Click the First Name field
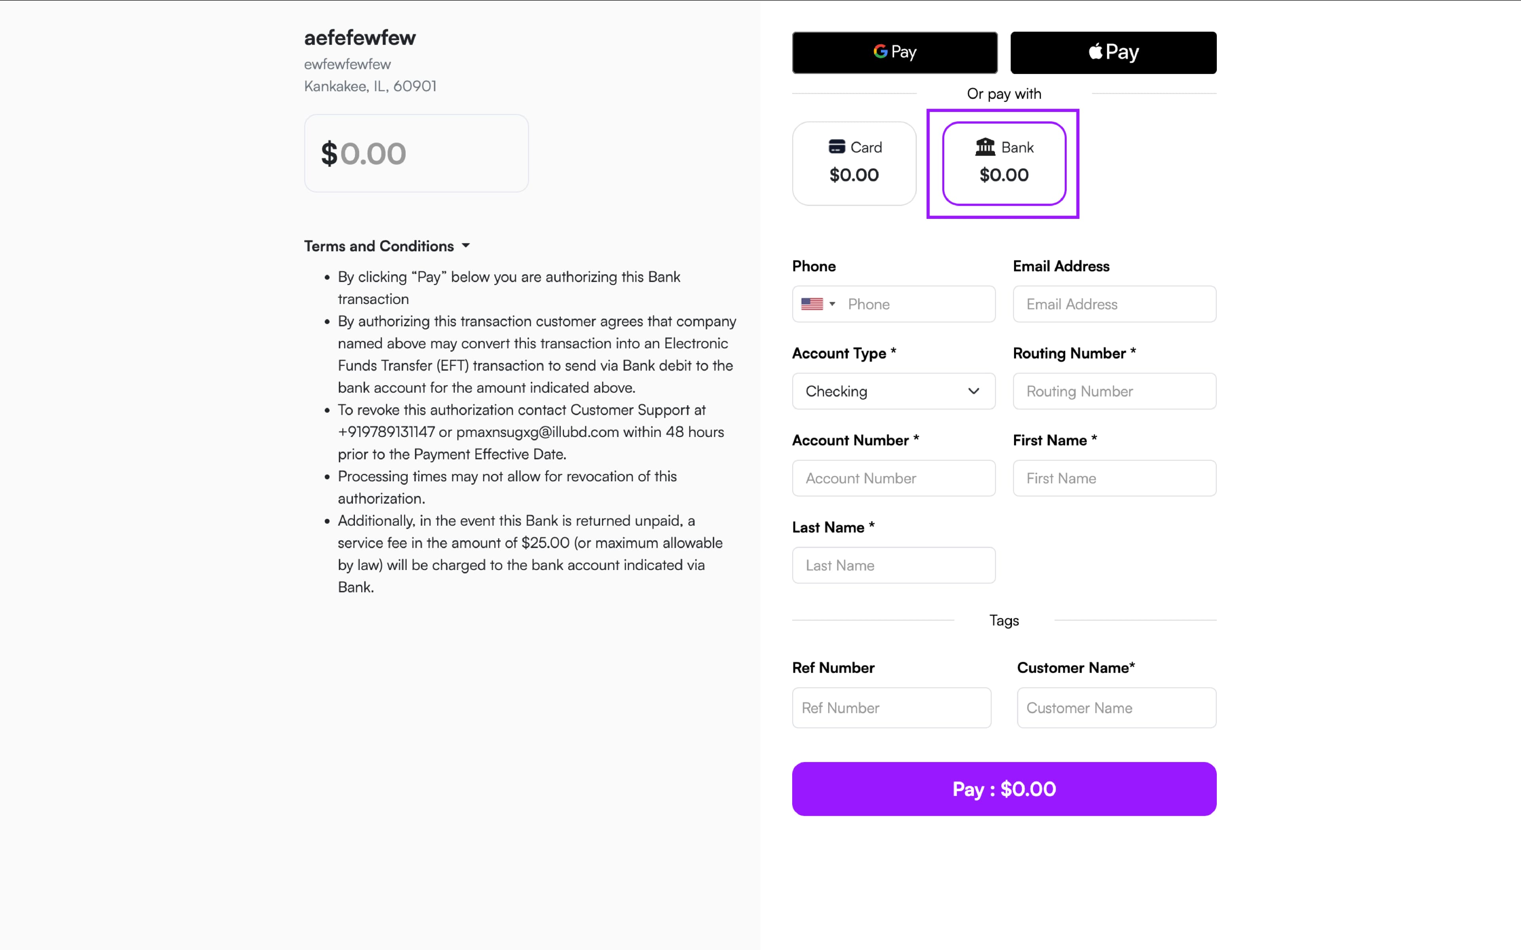Image resolution: width=1521 pixels, height=950 pixels. (1114, 478)
